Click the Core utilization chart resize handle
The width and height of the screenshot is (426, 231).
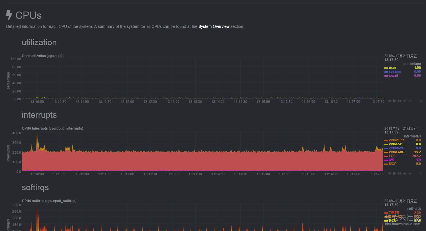tap(421, 101)
